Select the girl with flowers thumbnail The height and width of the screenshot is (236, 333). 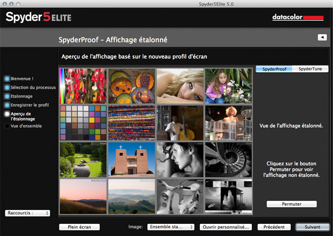(x=229, y=86)
